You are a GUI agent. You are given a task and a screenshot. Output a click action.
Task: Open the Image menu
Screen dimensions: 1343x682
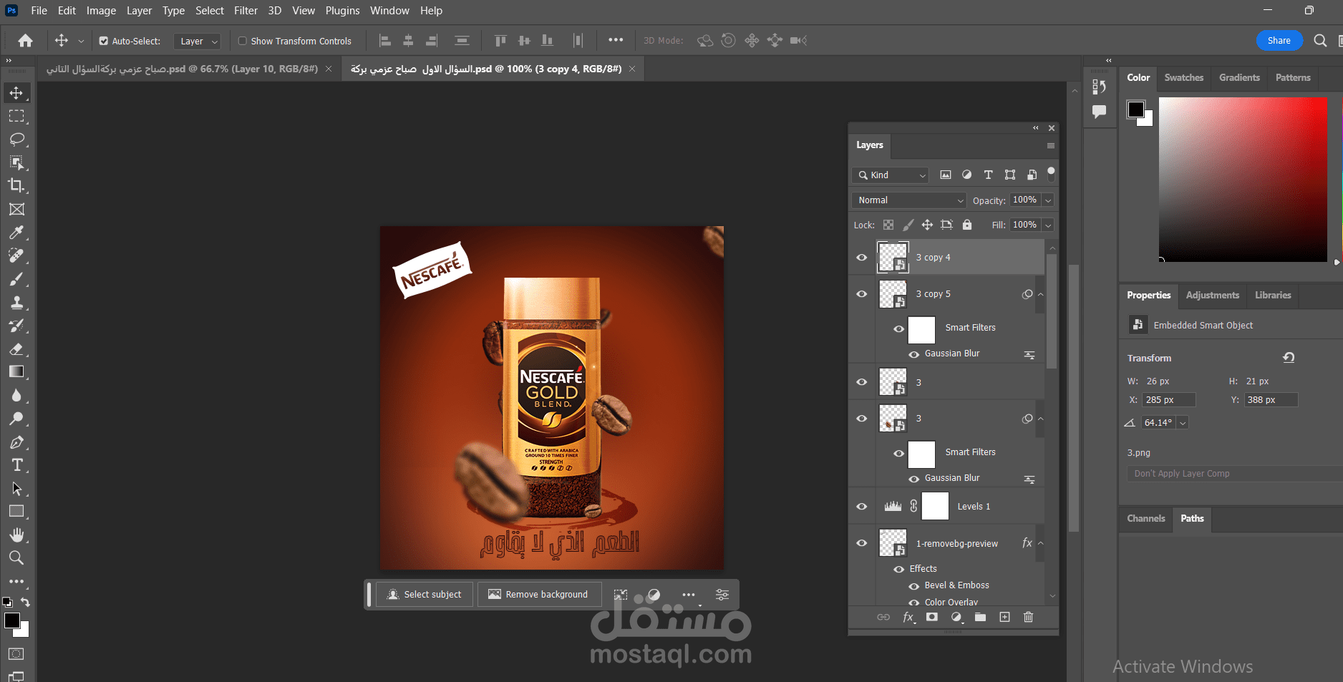pyautogui.click(x=101, y=11)
